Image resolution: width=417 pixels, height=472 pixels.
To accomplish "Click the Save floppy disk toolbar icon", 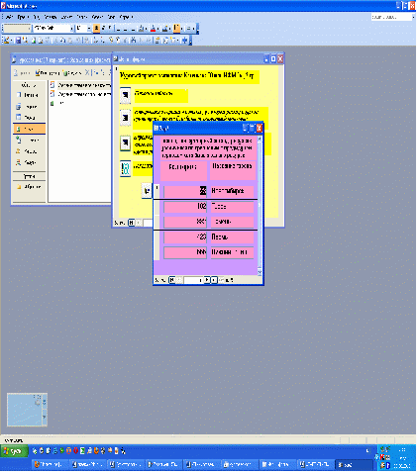I will click(19, 41).
